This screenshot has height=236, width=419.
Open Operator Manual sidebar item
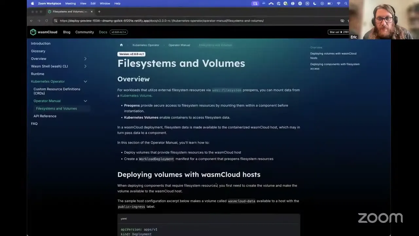click(x=47, y=101)
